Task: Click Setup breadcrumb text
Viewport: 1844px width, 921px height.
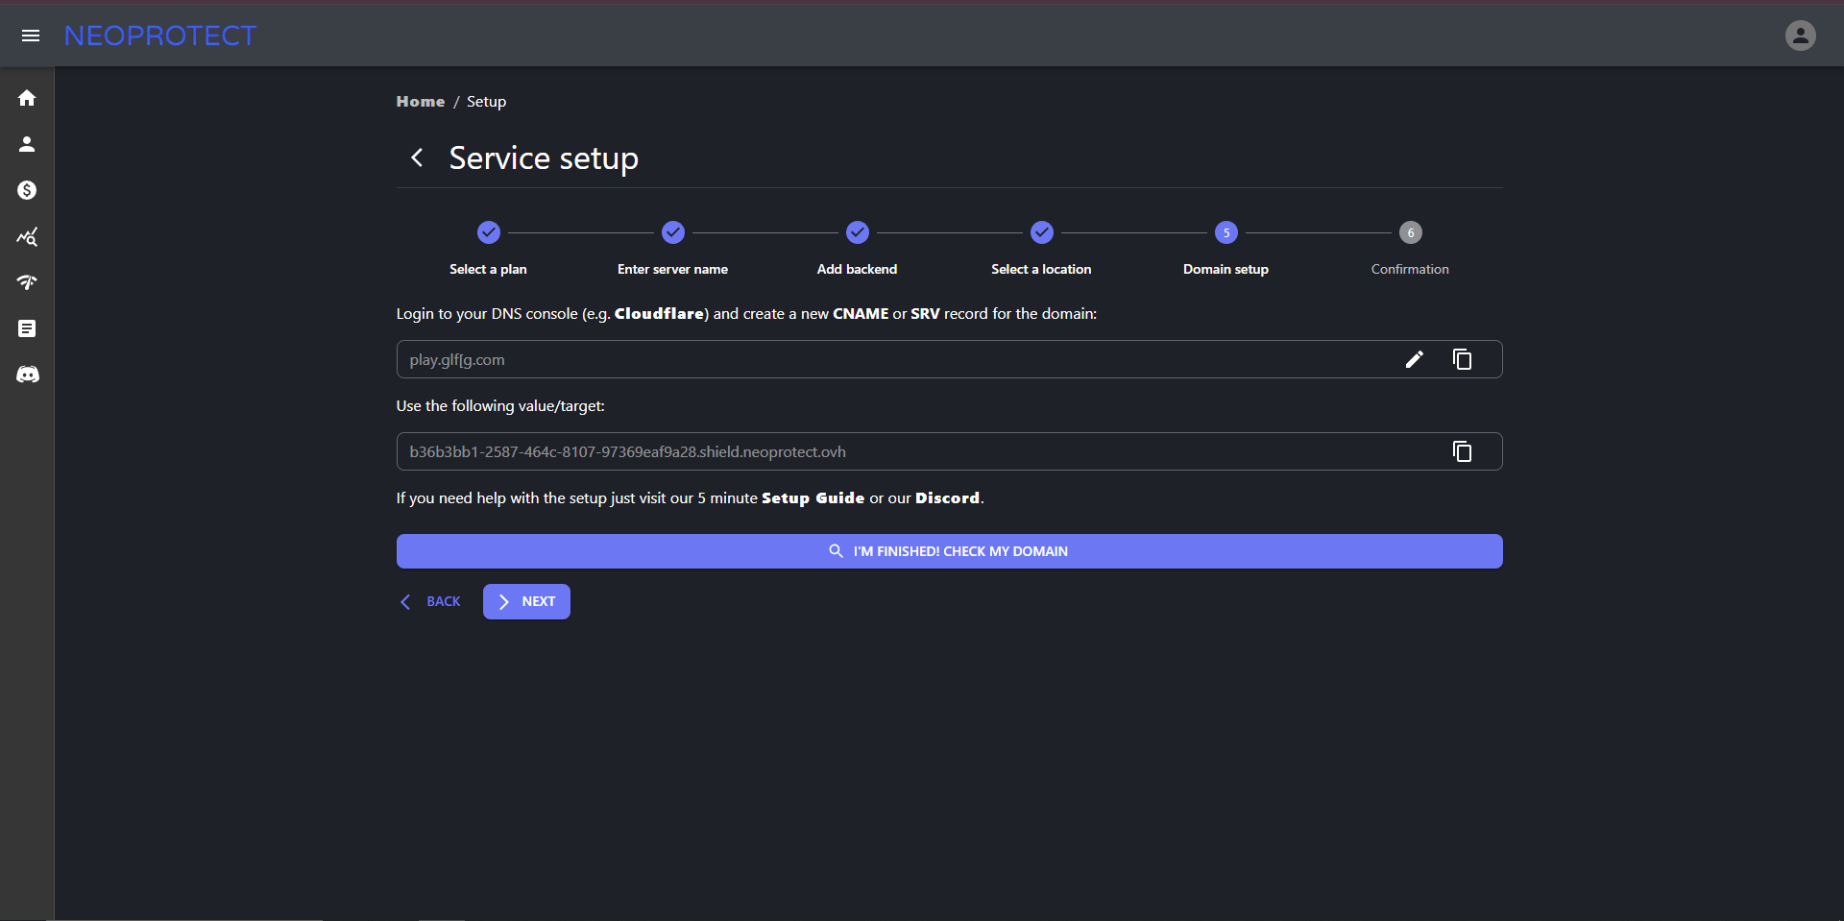Action: 486,102
